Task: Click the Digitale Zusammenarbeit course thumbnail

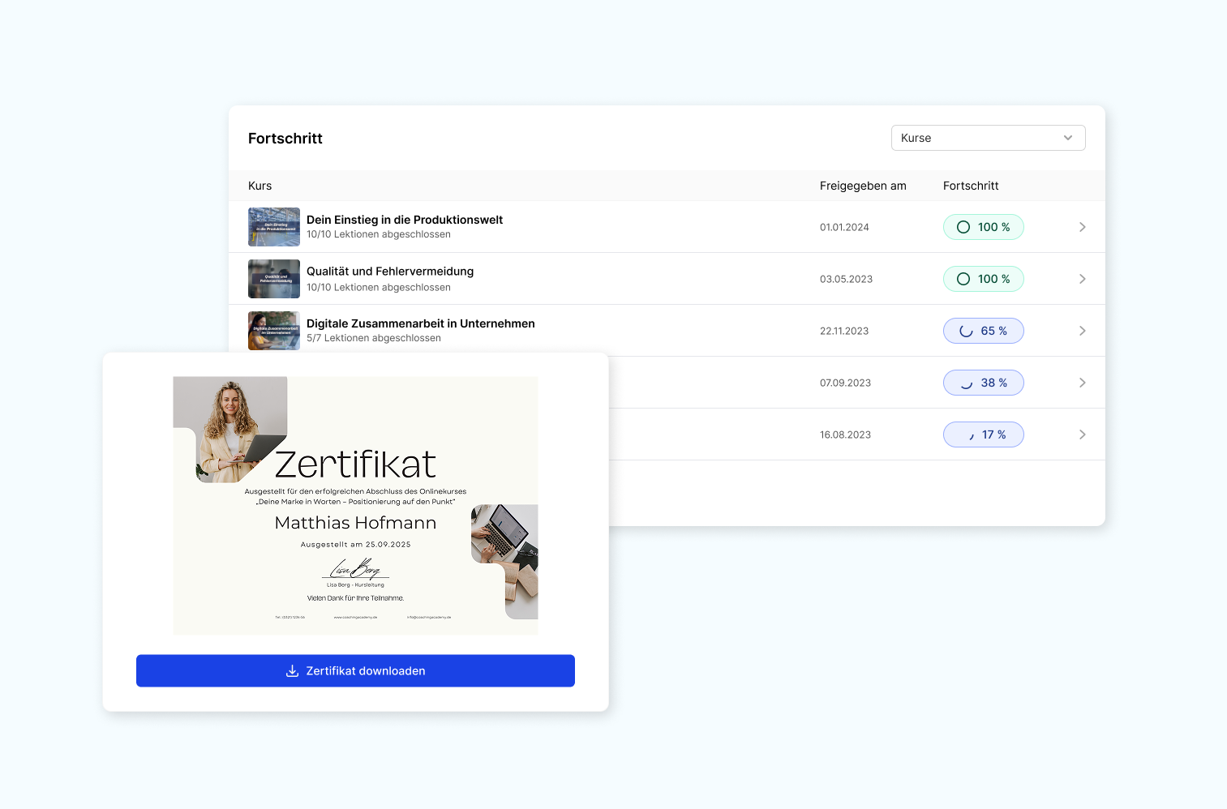Action: coord(274,331)
